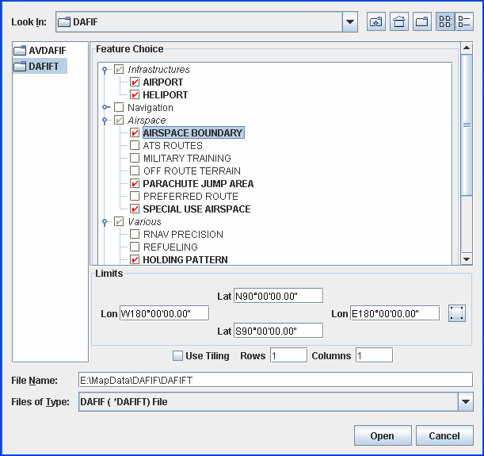Click the Up One Level folder icon

point(376,22)
